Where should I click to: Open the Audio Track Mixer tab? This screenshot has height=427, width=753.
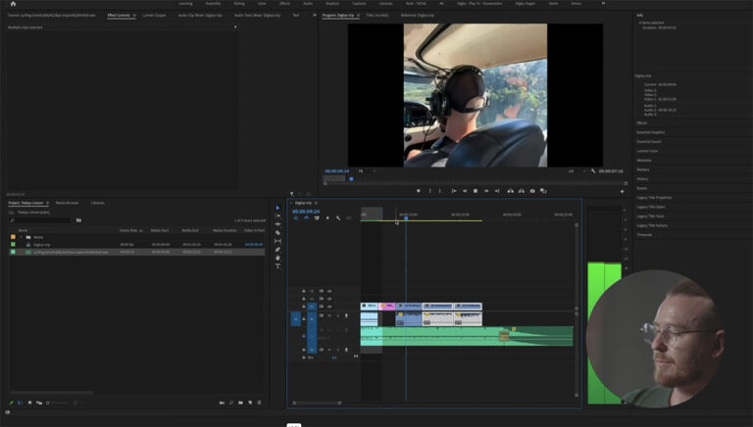point(257,16)
